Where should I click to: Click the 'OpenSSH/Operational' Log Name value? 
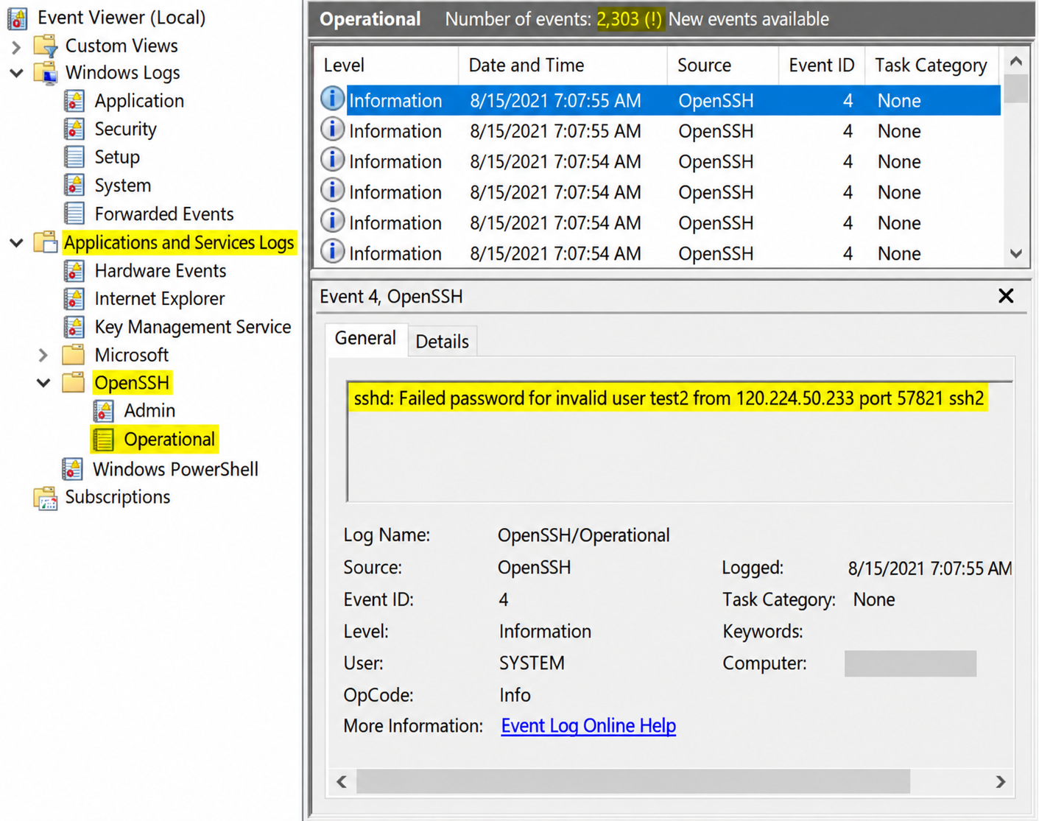click(x=584, y=535)
